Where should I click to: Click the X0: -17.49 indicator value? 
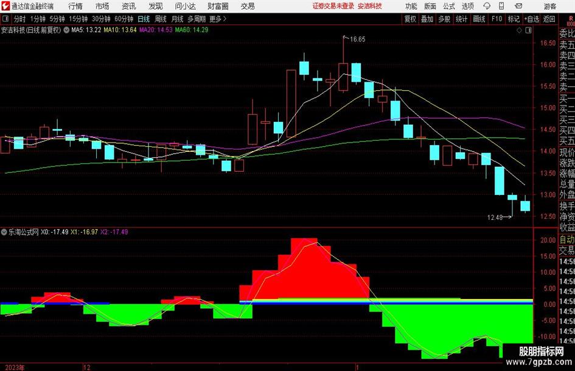[54, 231]
